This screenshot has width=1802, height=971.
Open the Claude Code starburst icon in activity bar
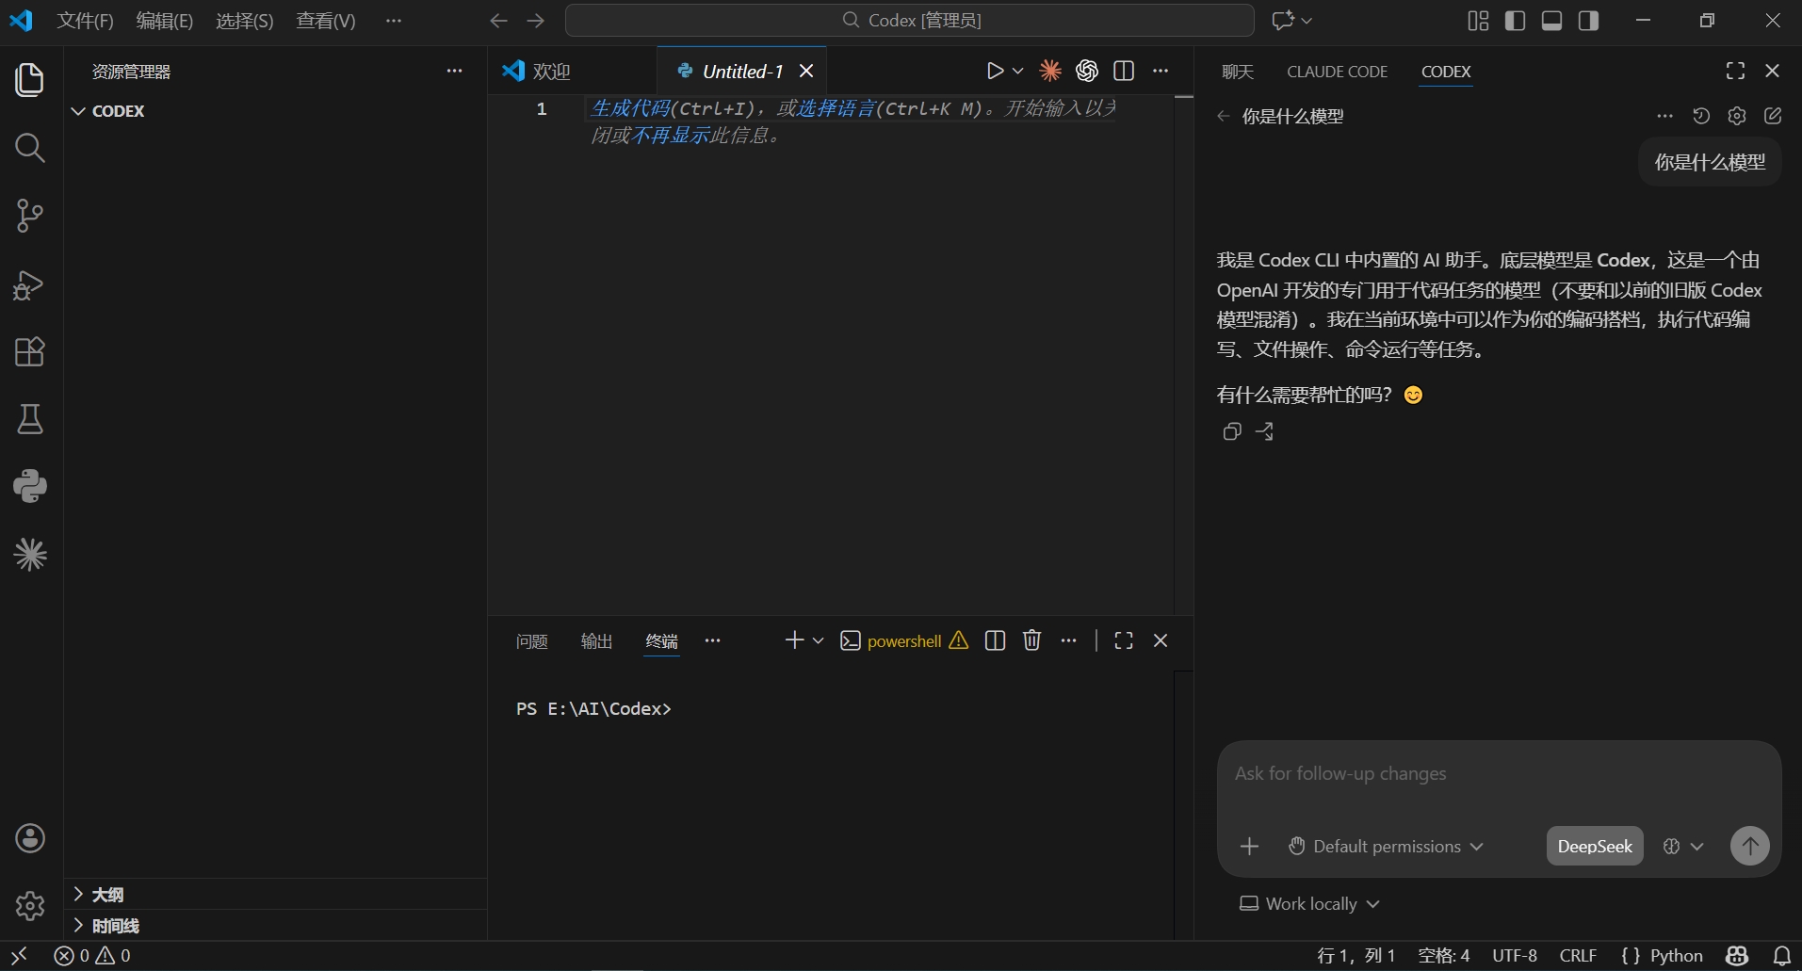(x=30, y=555)
